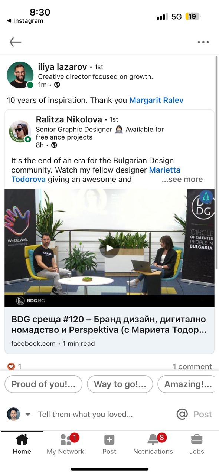Open My Network tab
219x475 pixels.
[66, 444]
